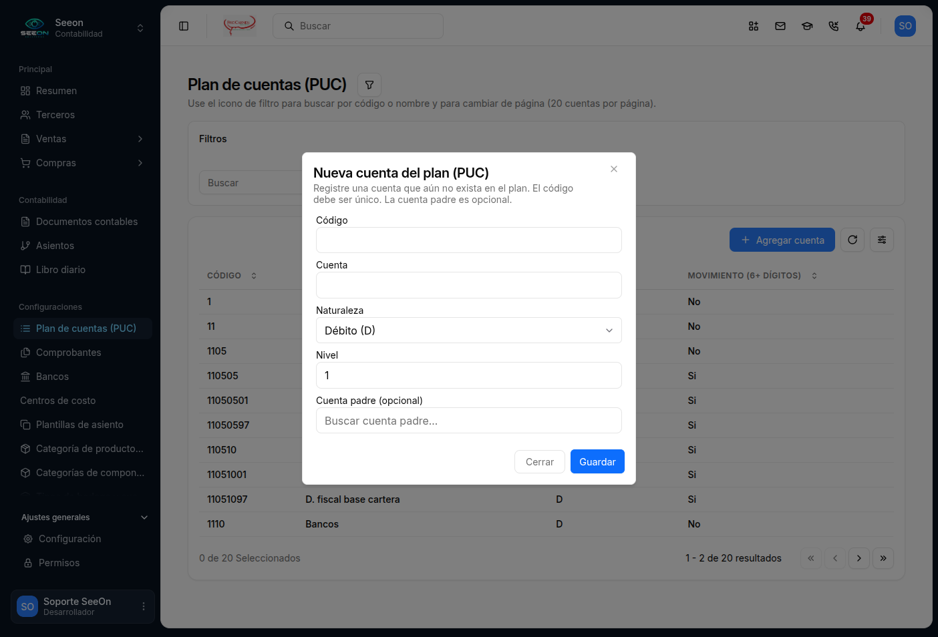Click the Buscar cuenta padre field
The image size is (938, 637).
(469, 421)
